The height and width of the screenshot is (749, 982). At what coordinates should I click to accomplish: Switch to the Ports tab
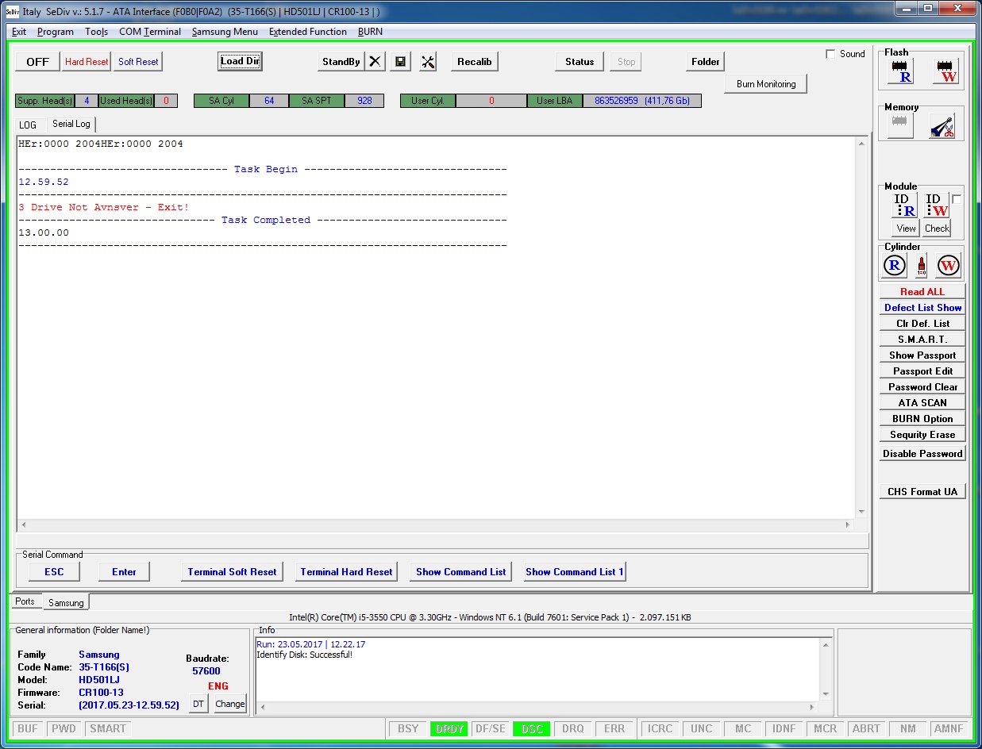(x=25, y=601)
